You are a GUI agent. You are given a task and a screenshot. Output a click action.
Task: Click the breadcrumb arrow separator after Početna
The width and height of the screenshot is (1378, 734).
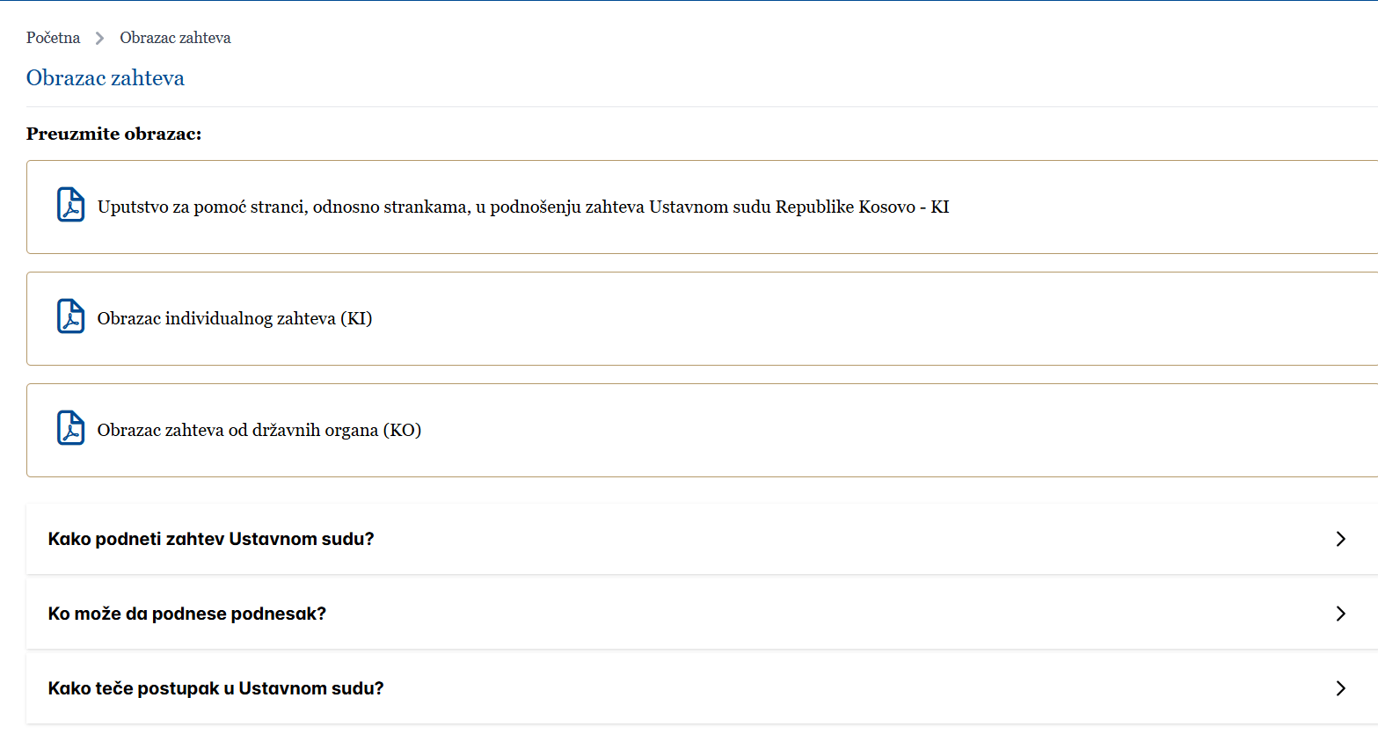(99, 38)
